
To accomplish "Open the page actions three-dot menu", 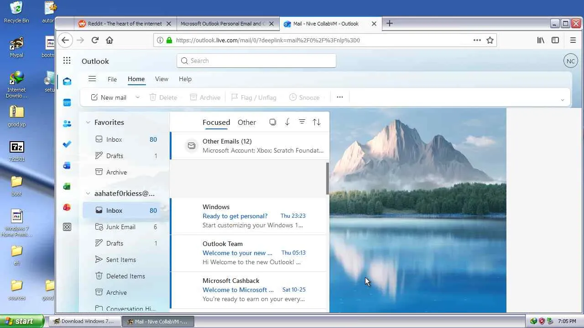I will (x=477, y=40).
